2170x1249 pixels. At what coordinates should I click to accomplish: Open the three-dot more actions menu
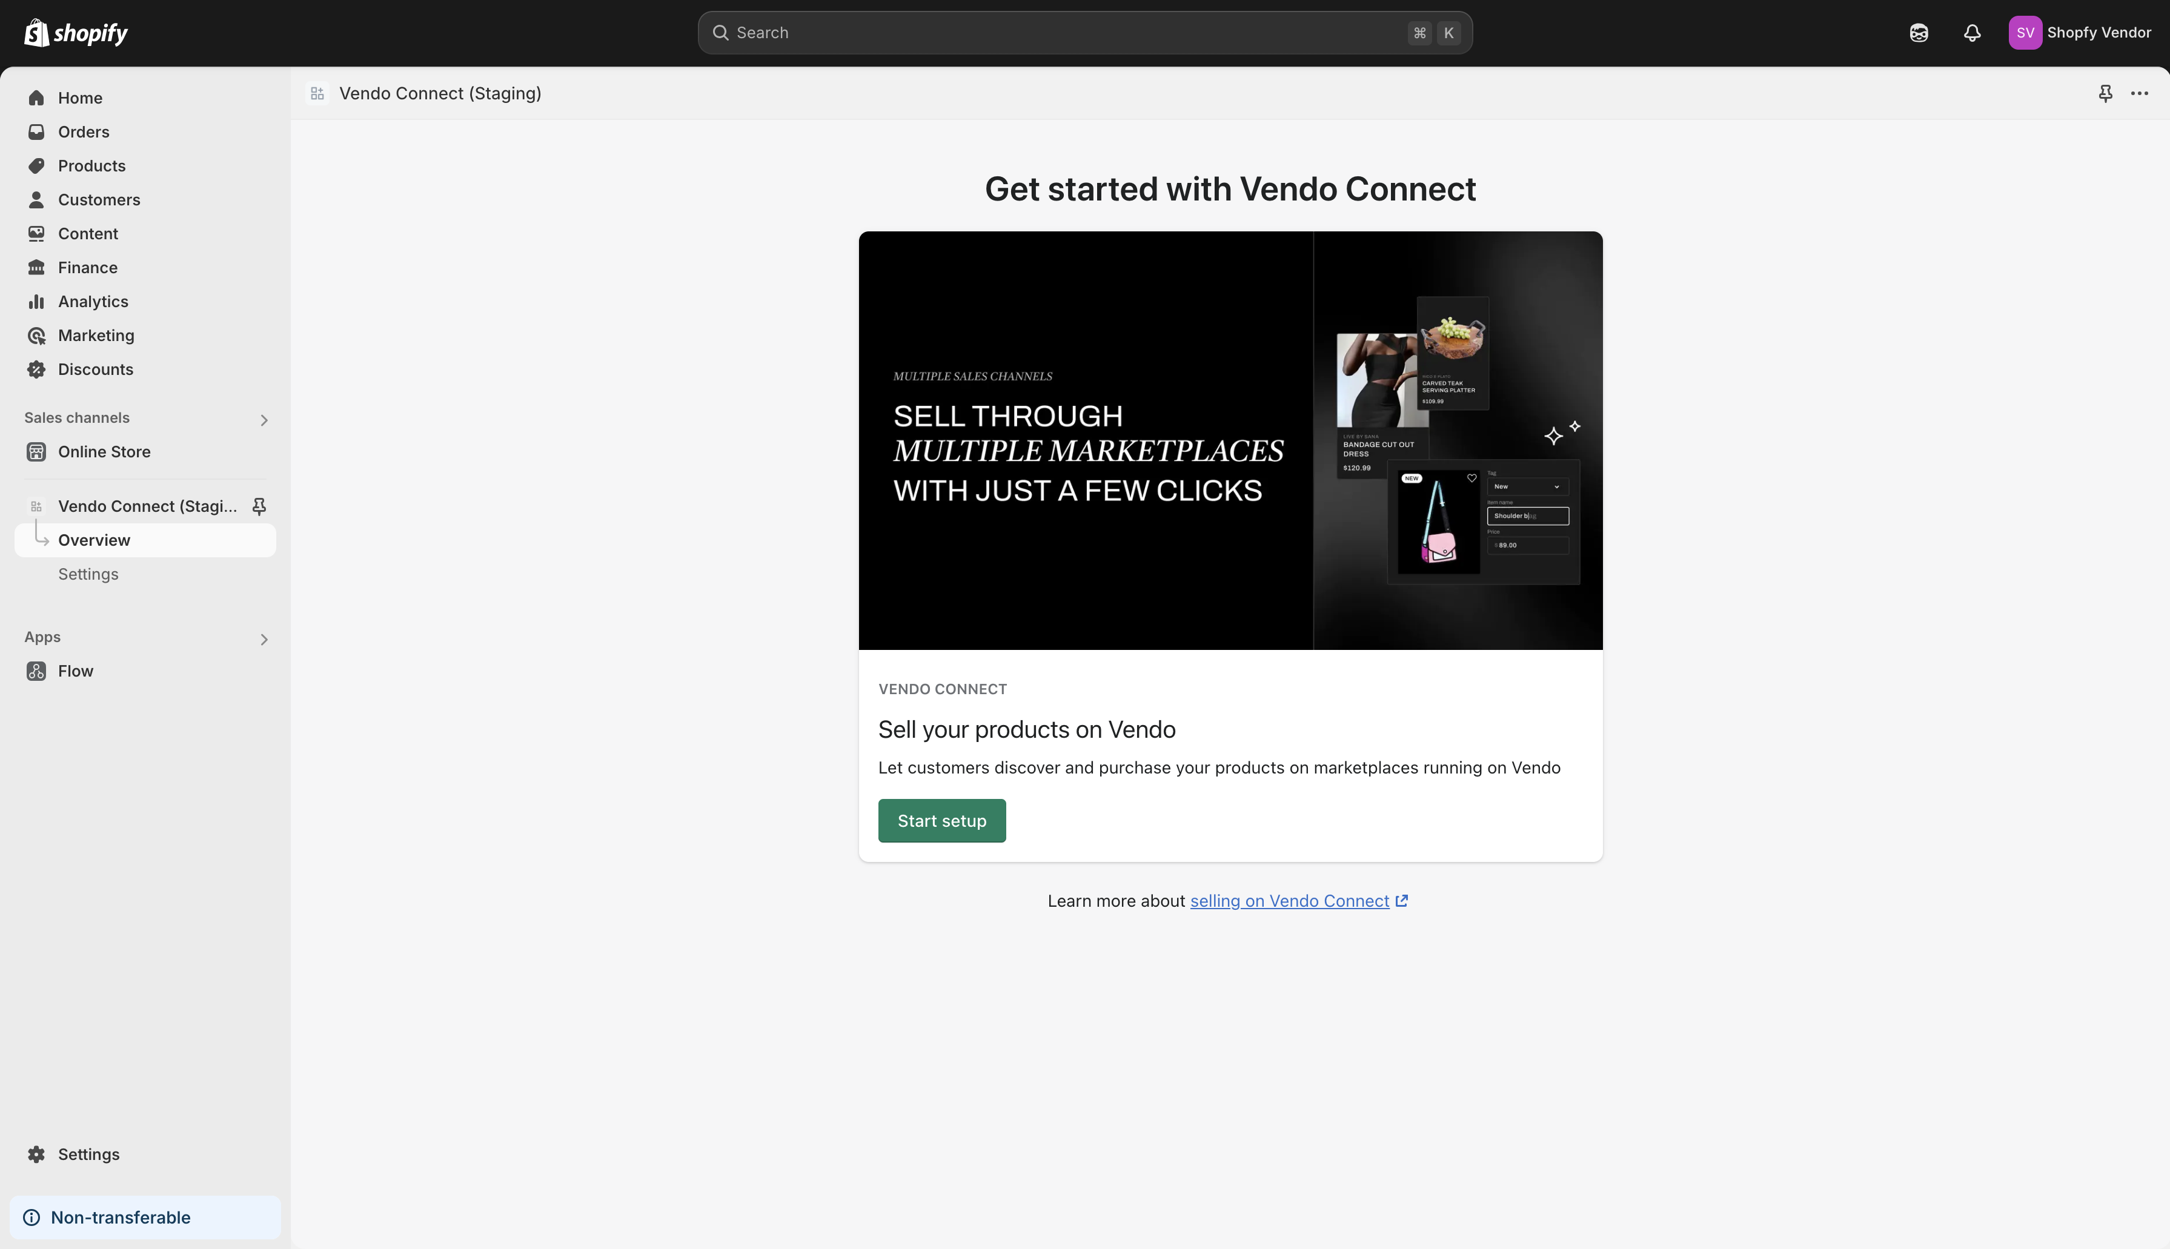[2139, 93]
